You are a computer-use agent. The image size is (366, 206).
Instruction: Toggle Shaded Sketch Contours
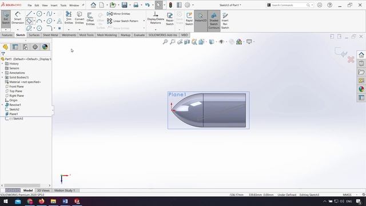coord(213,21)
